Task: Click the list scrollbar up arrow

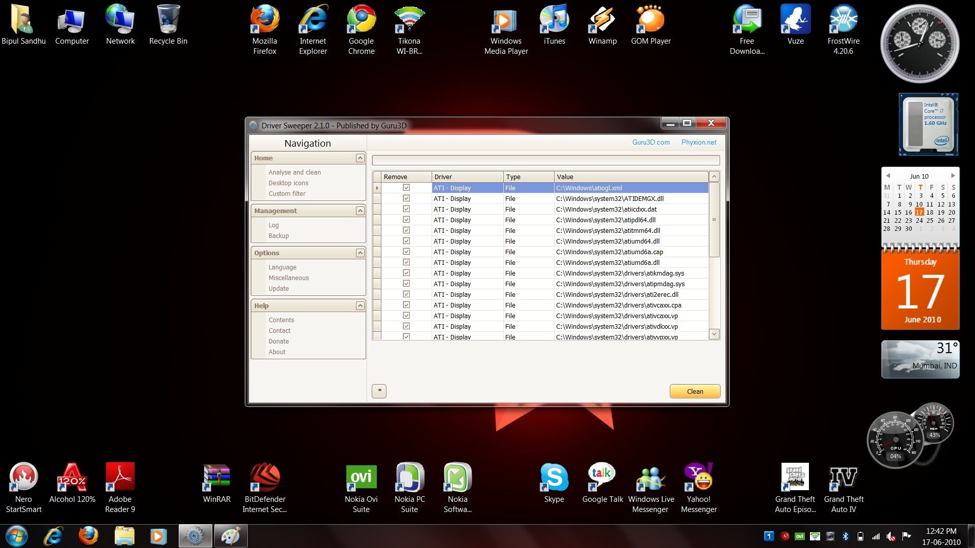Action: coord(714,177)
